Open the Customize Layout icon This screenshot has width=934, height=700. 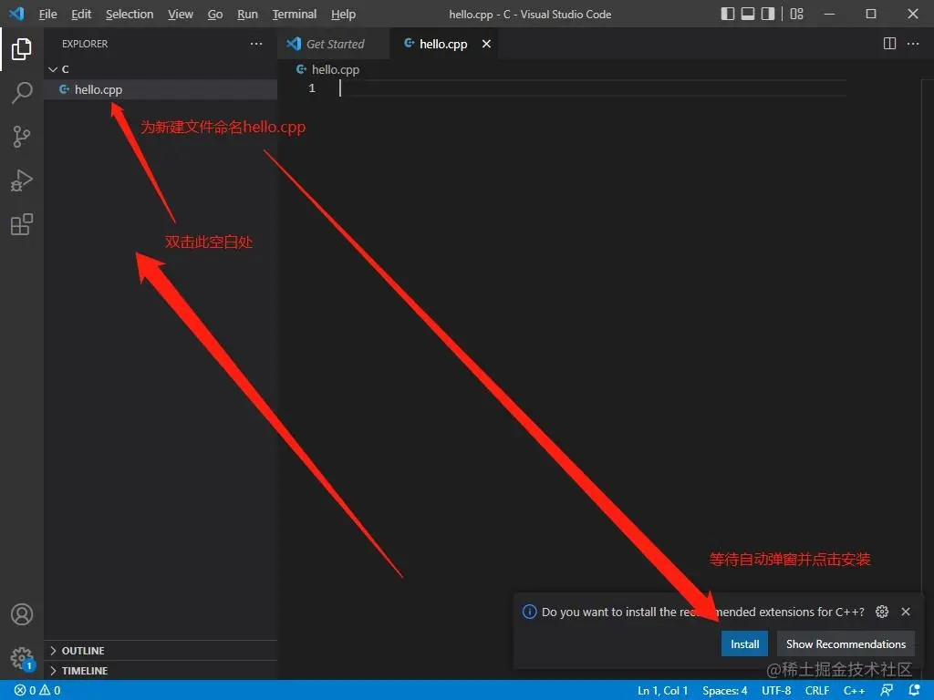click(x=796, y=14)
